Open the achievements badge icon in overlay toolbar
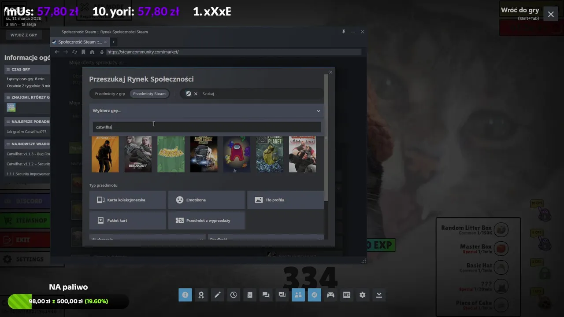The height and width of the screenshot is (317, 564). (201, 295)
